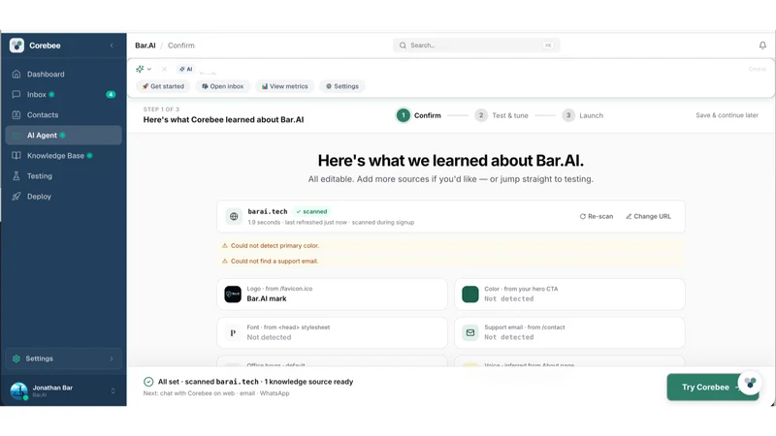Click the Deploy rocket icon
The width and height of the screenshot is (776, 436).
(x=16, y=197)
